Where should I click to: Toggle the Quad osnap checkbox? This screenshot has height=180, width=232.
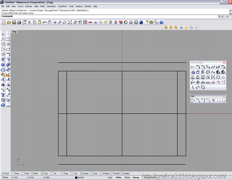(82, 173)
